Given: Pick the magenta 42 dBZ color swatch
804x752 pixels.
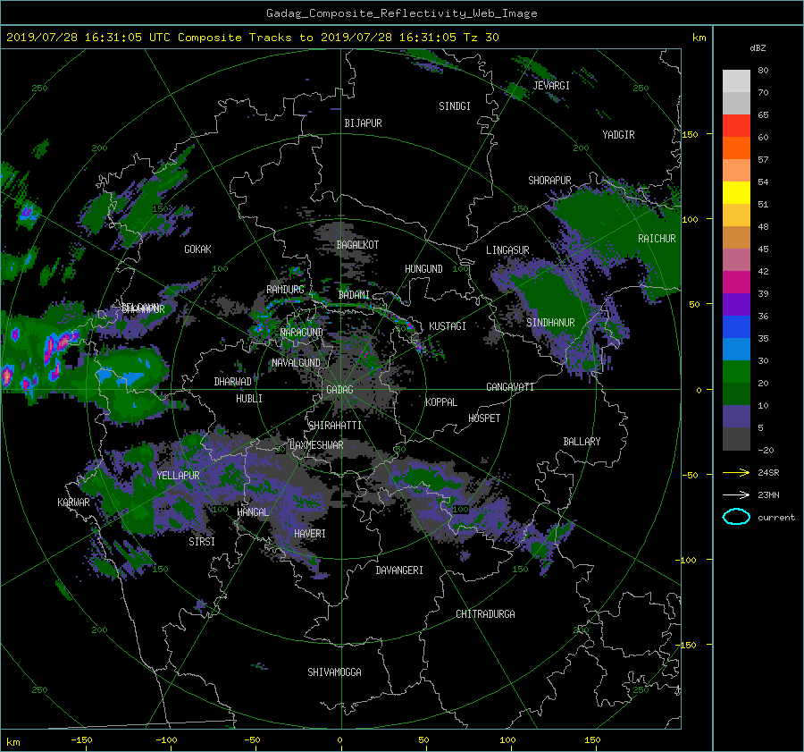Looking at the screenshot, I should pyautogui.click(x=736, y=282).
